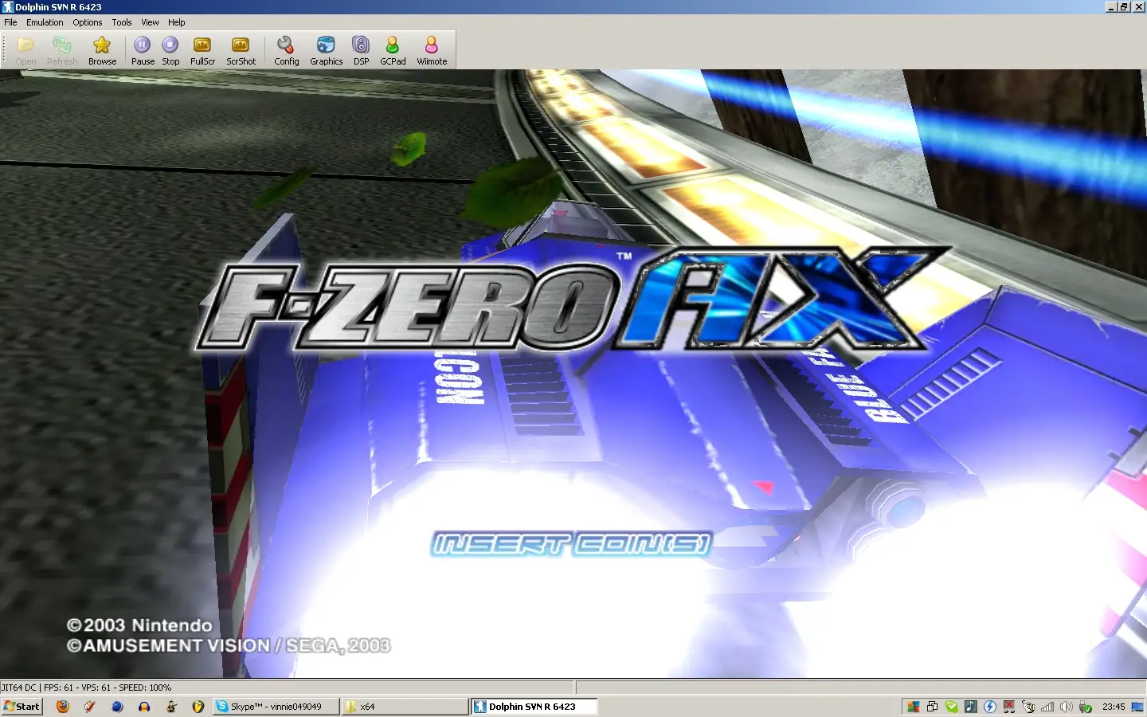Switch to the x64 folder taskbar window
1147x717 pixels.
tap(405, 707)
